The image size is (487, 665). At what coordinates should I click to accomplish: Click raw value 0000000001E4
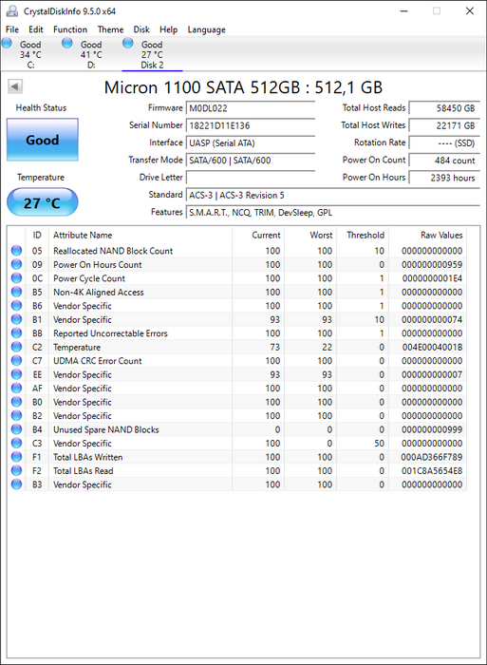tap(432, 278)
